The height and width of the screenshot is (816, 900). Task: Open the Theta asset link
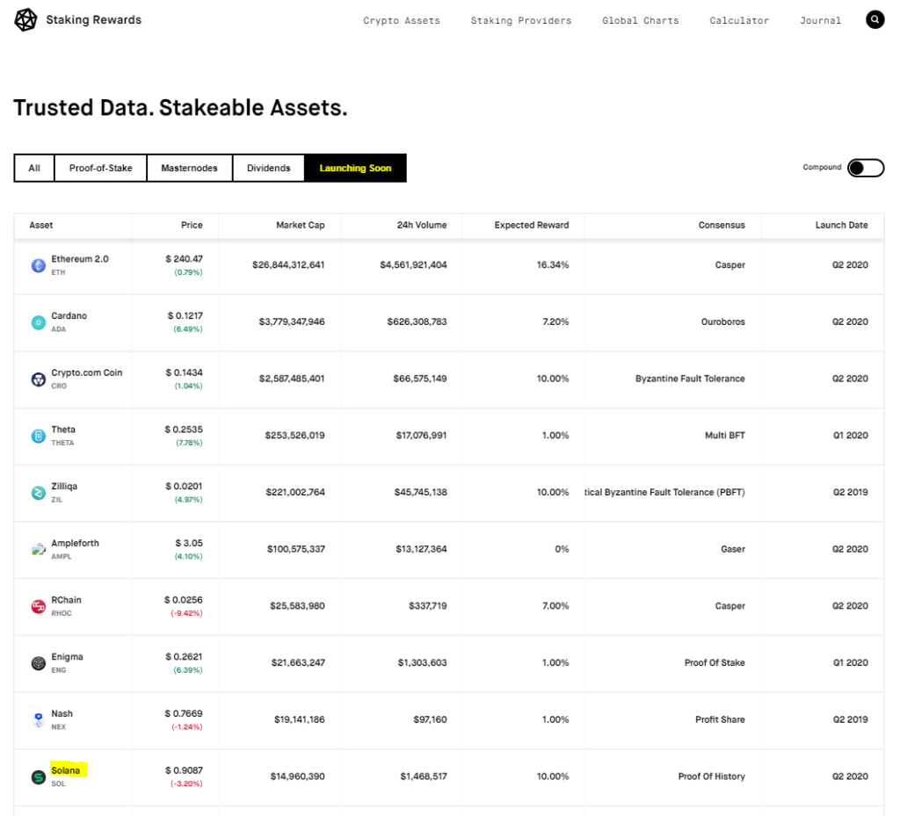63,430
